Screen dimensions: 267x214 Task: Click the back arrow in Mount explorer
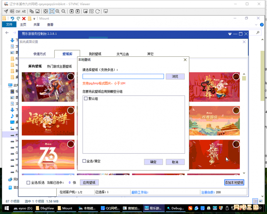click(7, 33)
